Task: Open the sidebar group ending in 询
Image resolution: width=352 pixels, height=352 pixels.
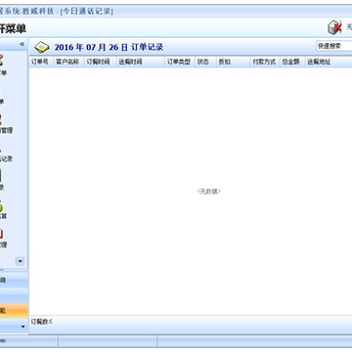Action: click(14, 280)
